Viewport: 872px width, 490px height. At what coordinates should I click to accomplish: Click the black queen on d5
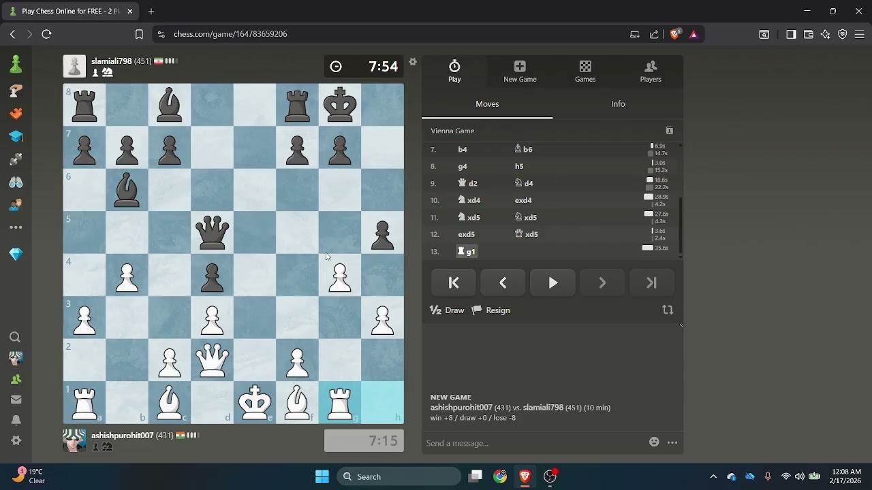pos(212,232)
